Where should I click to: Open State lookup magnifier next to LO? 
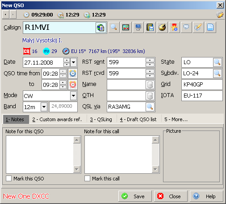tap(218, 62)
